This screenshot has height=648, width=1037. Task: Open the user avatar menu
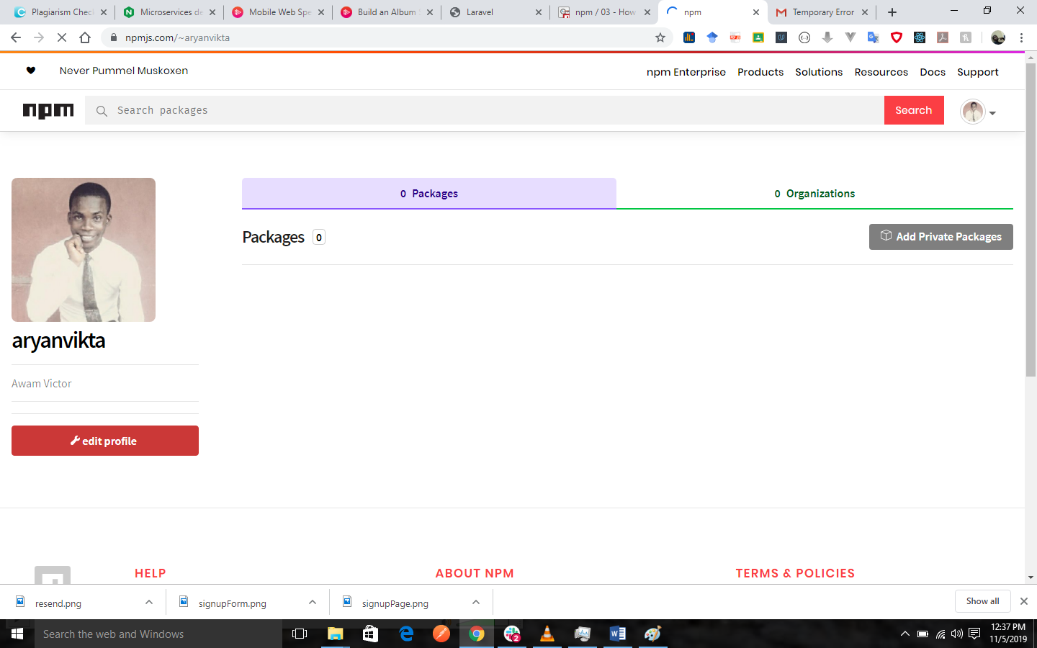pos(978,112)
